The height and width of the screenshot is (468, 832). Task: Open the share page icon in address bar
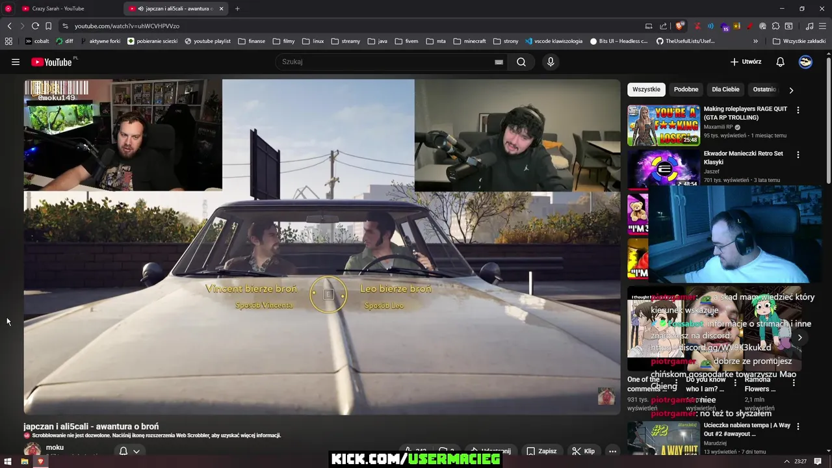point(663,26)
